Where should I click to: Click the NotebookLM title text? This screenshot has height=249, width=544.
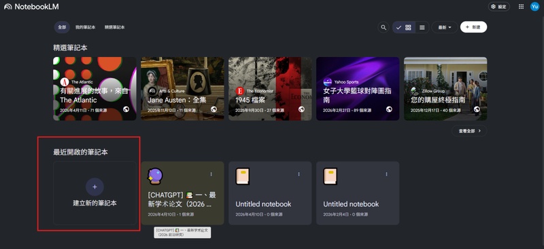(36, 7)
